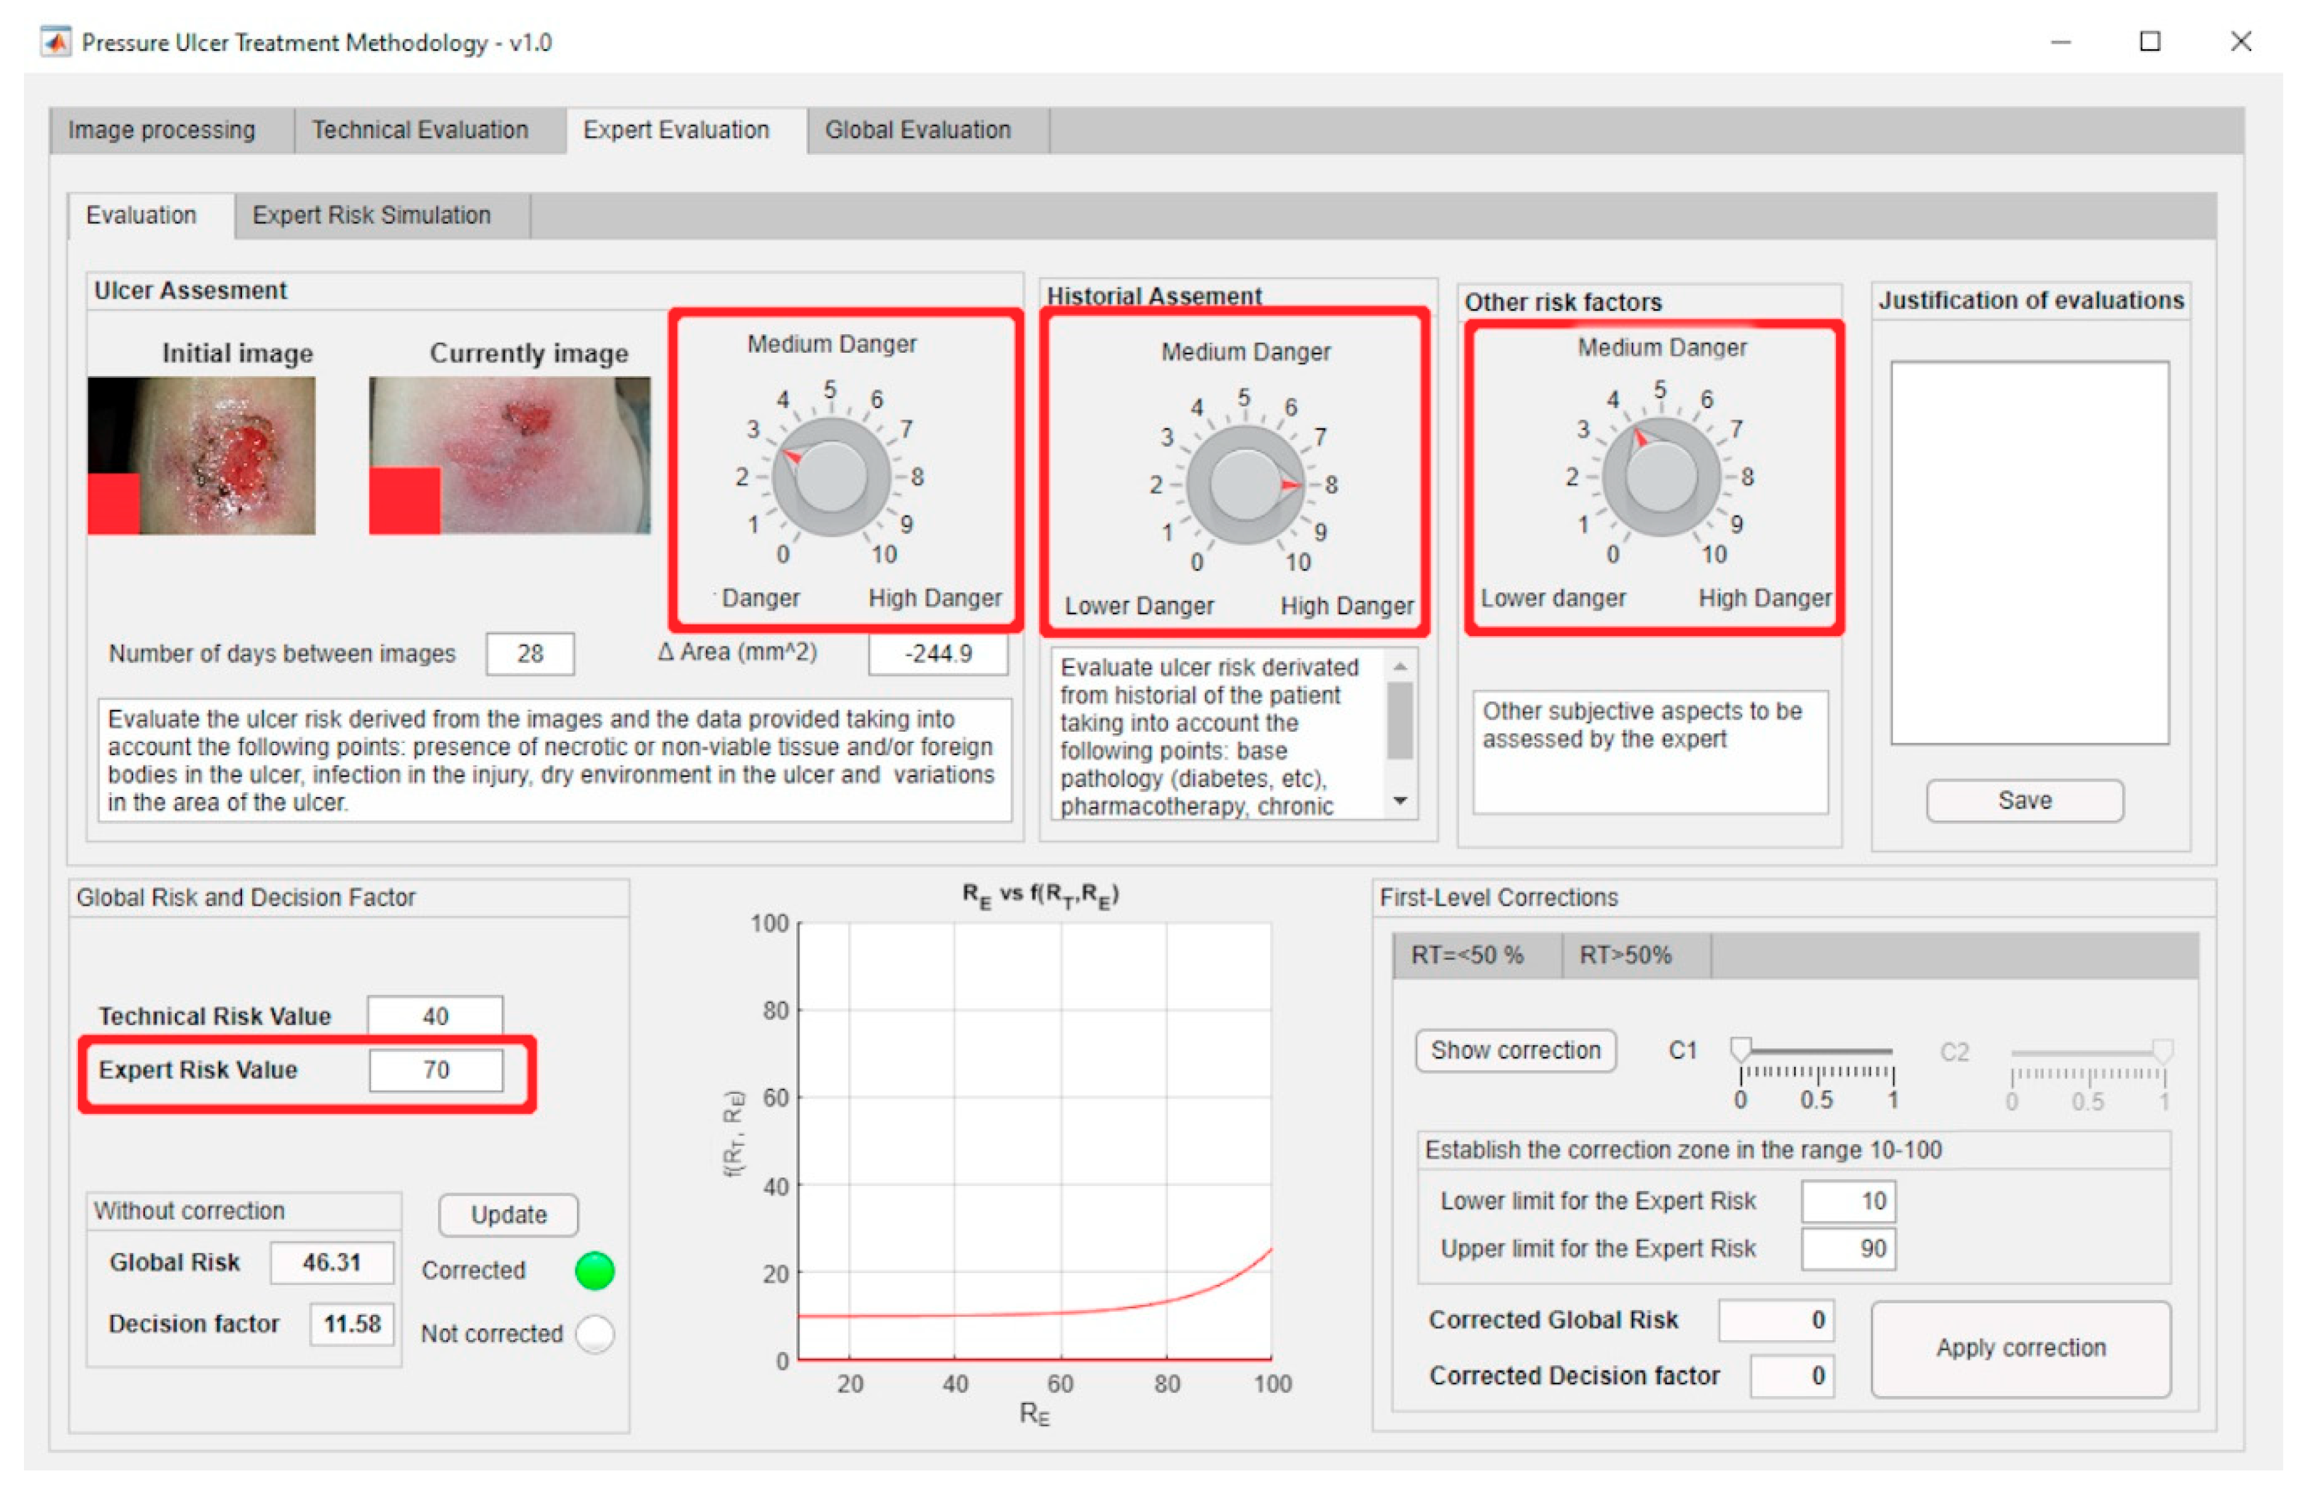Maximize the application window
This screenshot has height=1495, width=2309.
pos(2149,42)
